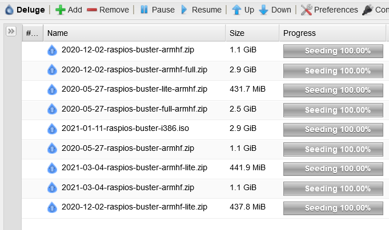Sort by the Name column header
The width and height of the screenshot is (389, 230).
point(134,33)
